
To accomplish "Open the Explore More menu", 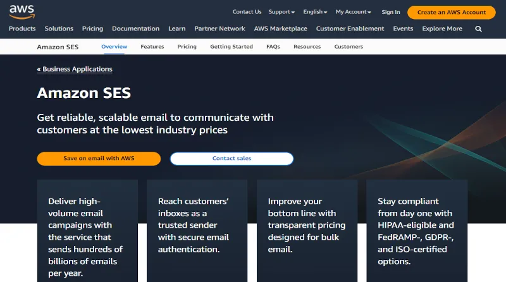I will [x=442, y=28].
